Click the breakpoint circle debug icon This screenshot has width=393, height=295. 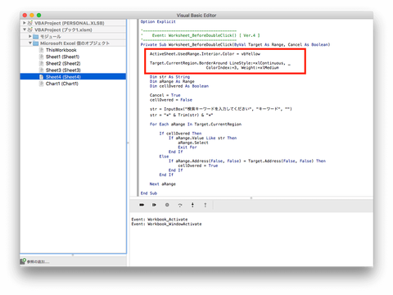pos(167,205)
